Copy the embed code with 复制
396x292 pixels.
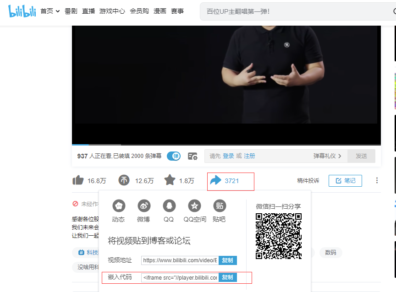point(227,277)
